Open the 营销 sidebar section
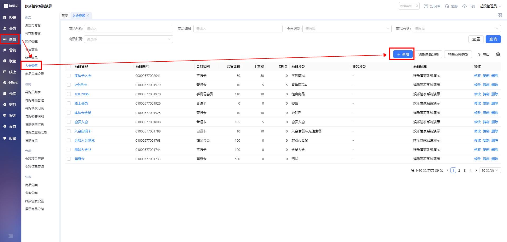Screen dimensions: 507x242 click(x=10, y=50)
